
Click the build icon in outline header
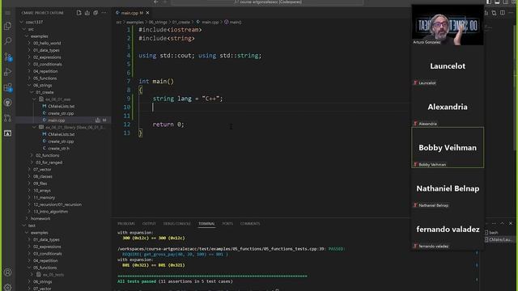click(87, 13)
